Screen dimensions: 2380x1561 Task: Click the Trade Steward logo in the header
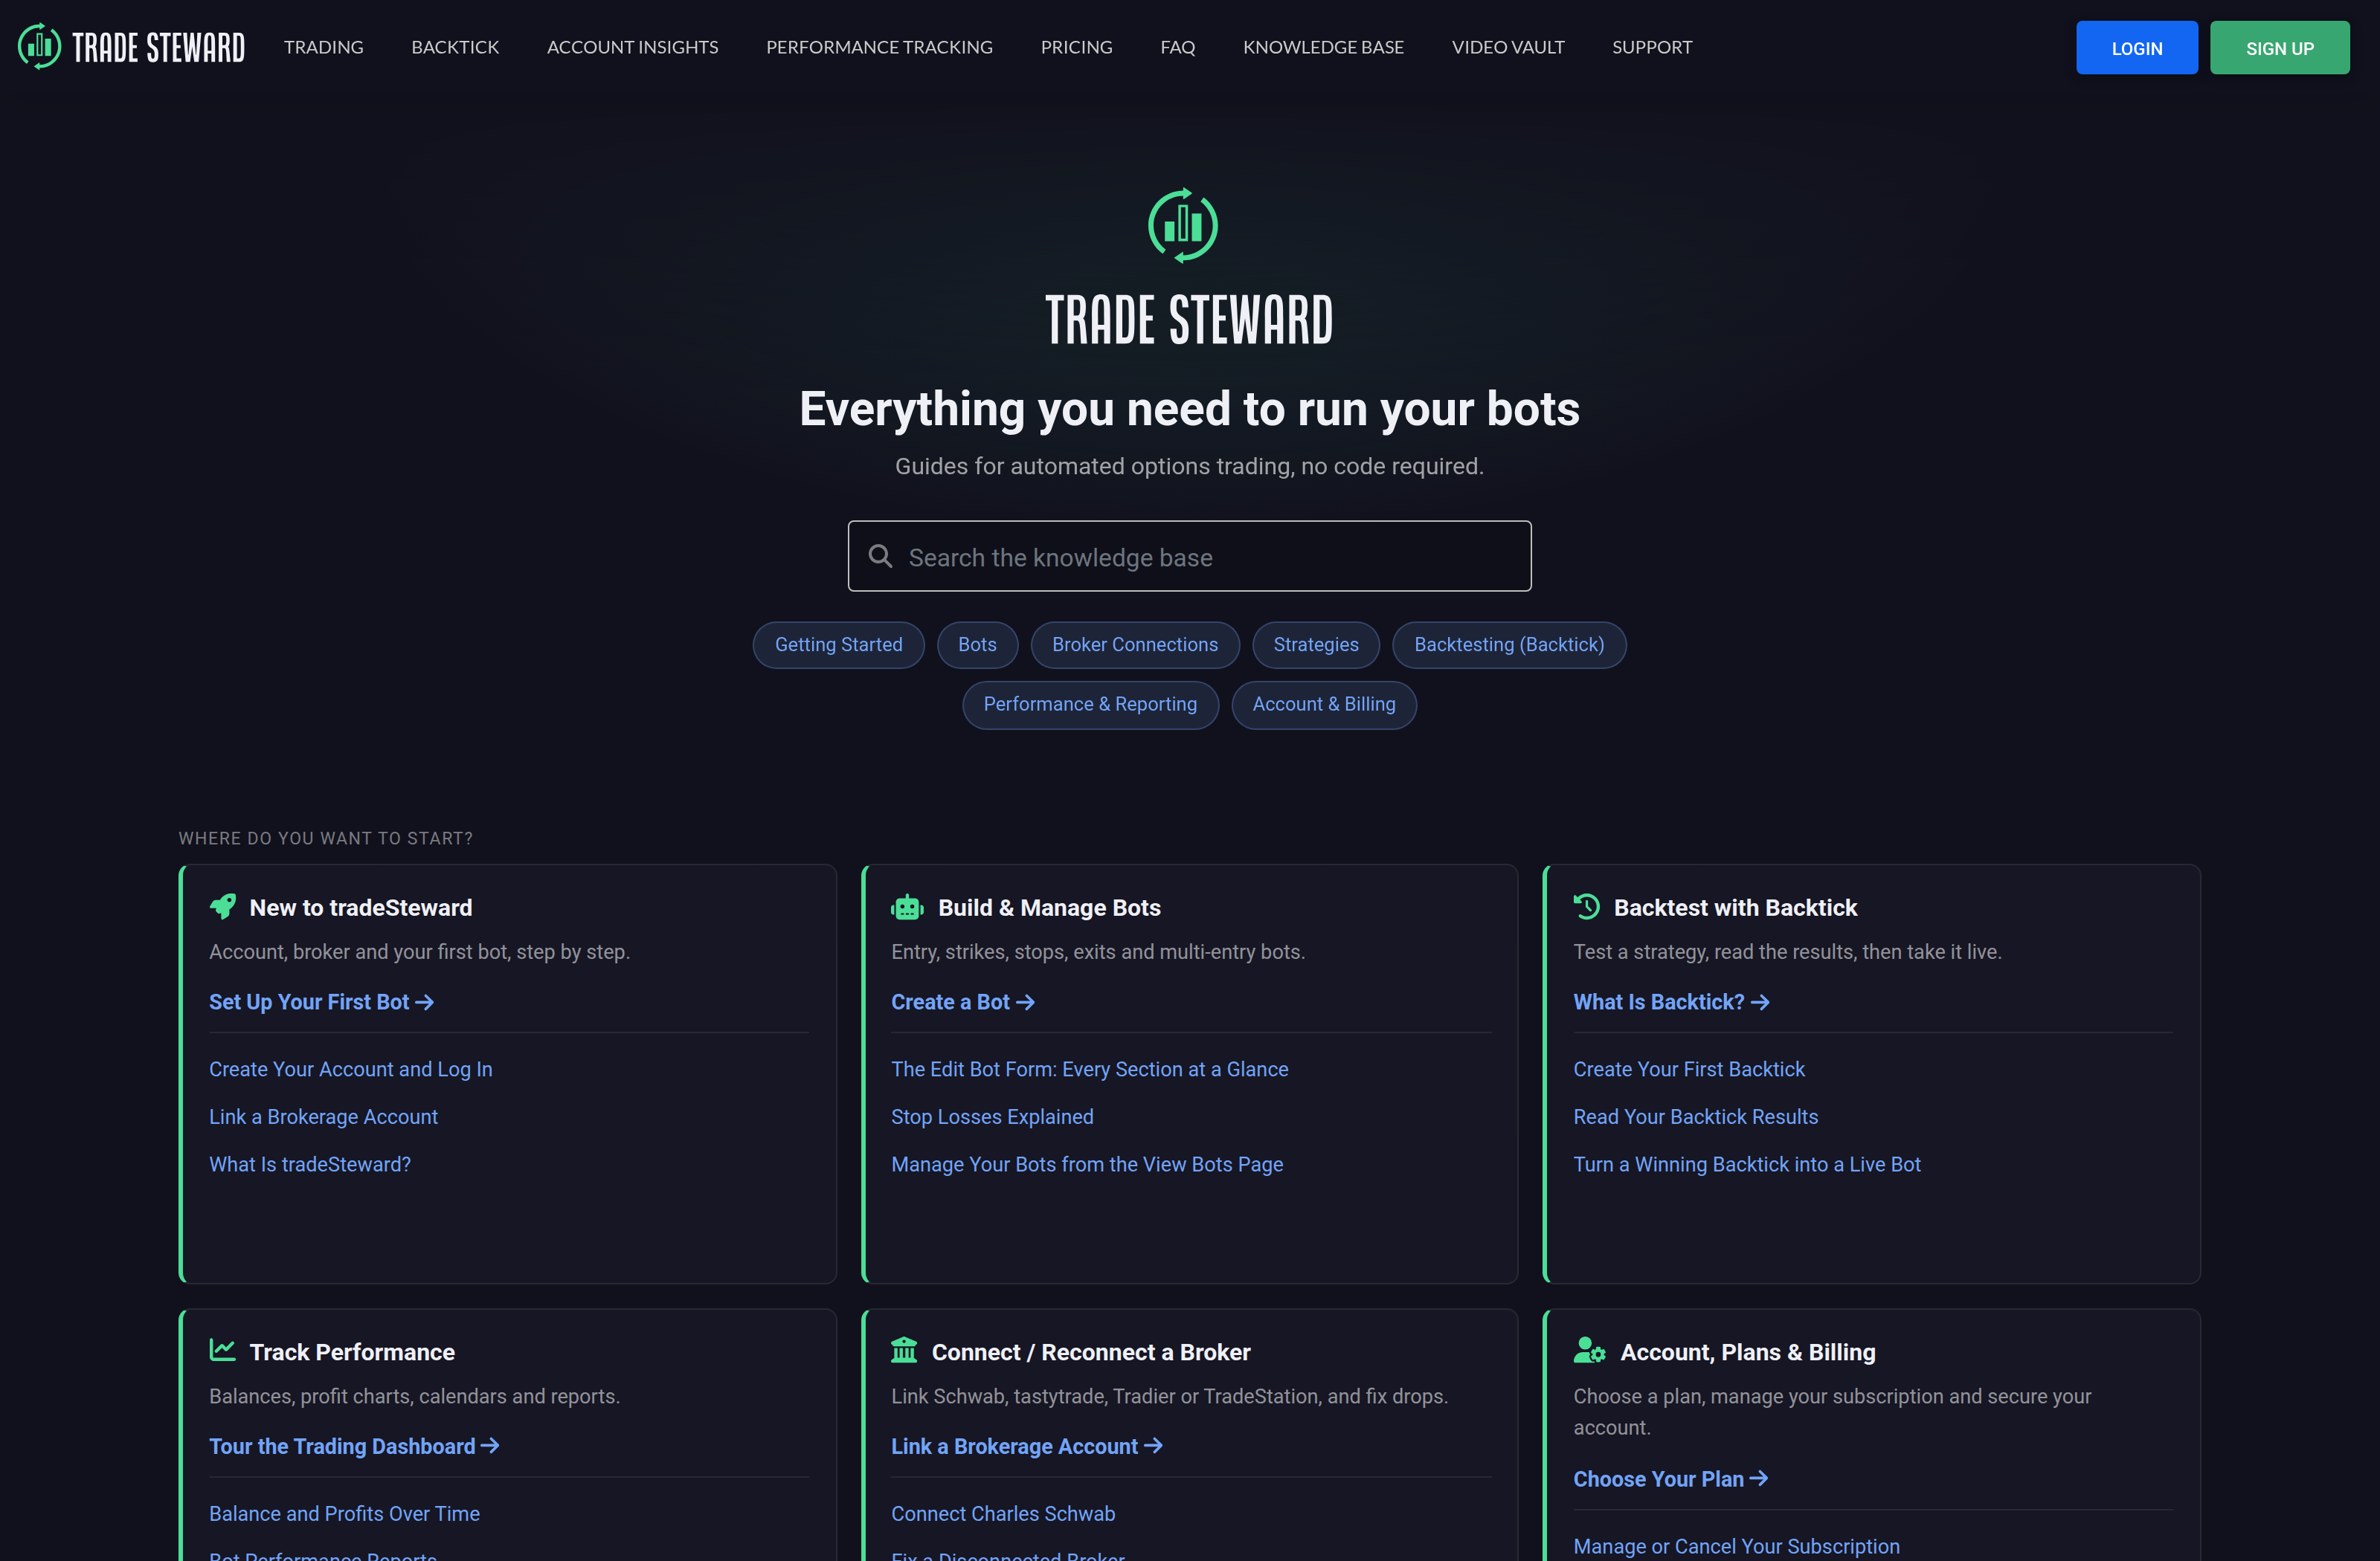coord(131,47)
